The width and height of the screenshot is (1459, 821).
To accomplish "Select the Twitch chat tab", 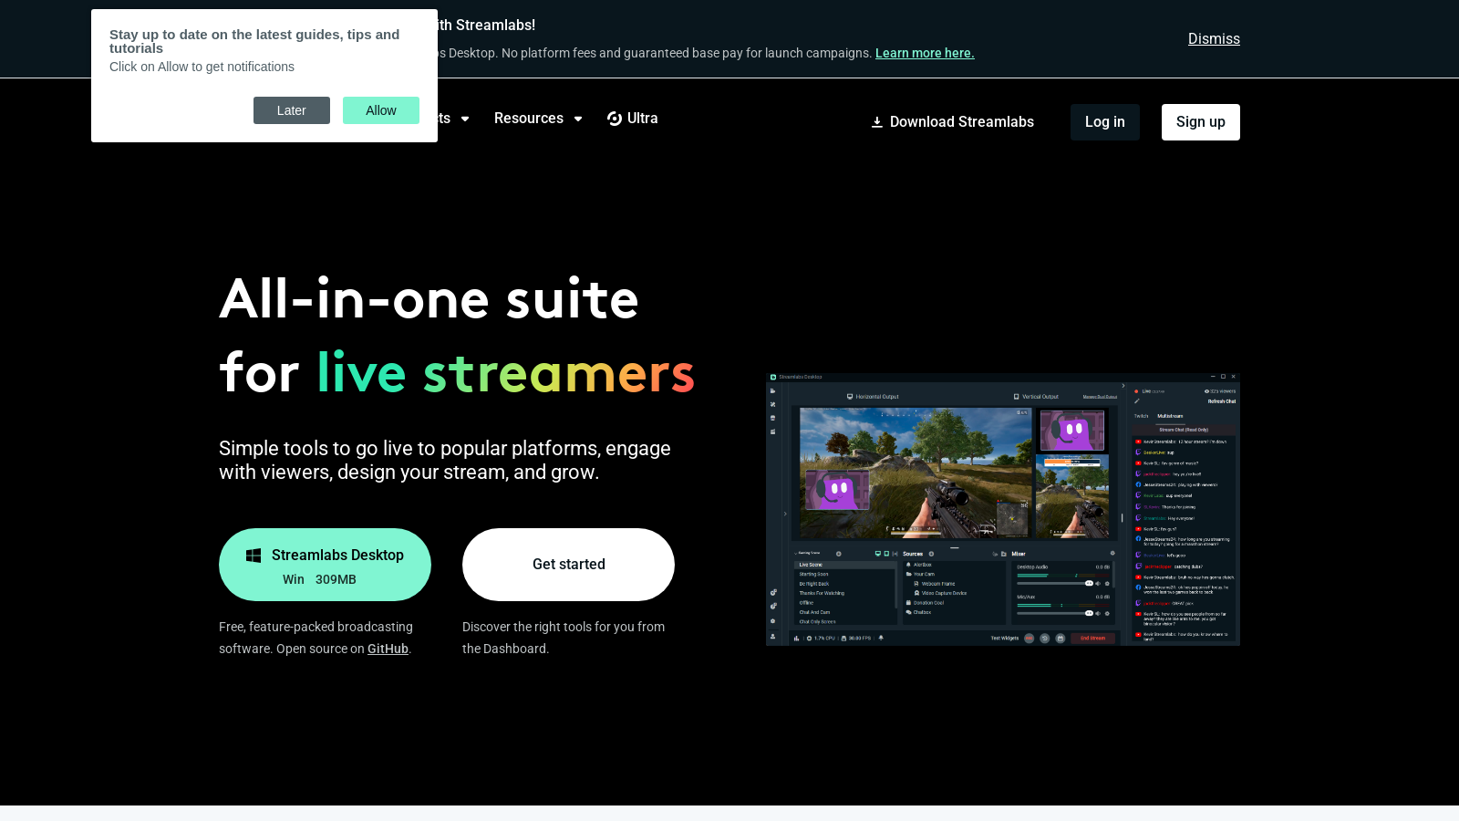I will pos(1142,416).
